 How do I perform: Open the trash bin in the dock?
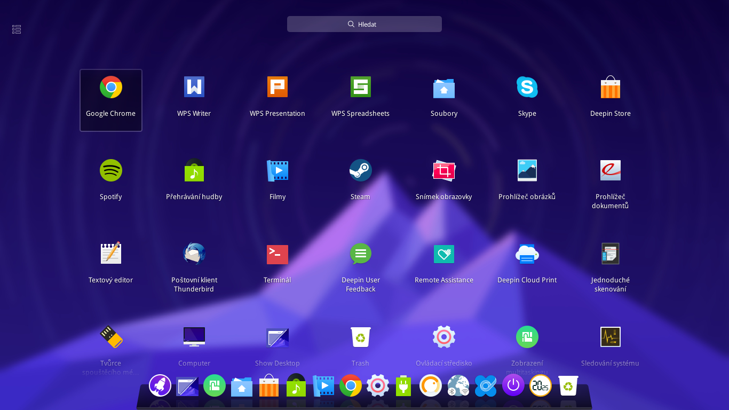(568, 385)
